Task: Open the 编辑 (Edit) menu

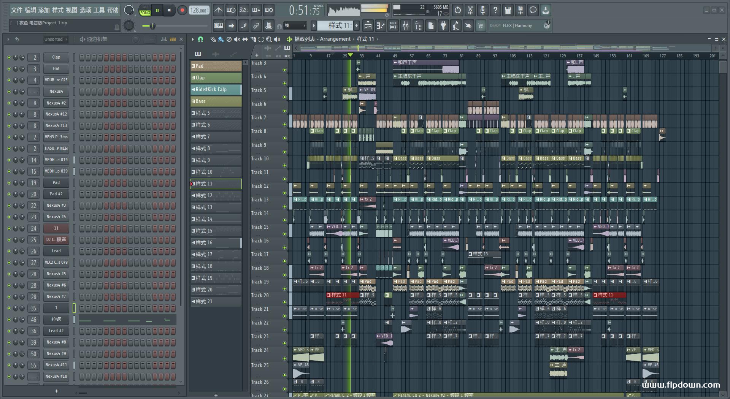Action: tap(30, 10)
